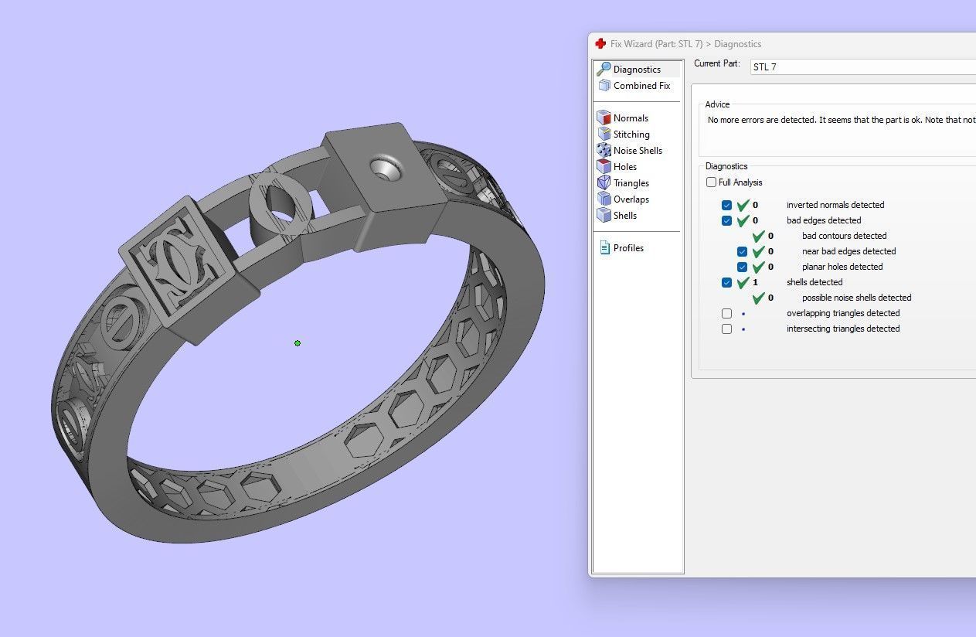This screenshot has width=976, height=637.
Task: Open the Diagnostics page icon
Action: [604, 69]
